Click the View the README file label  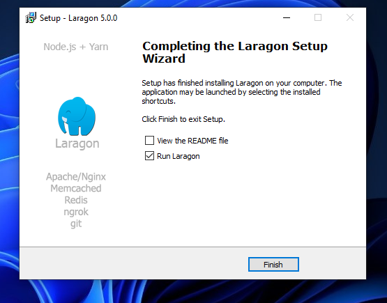pos(192,141)
